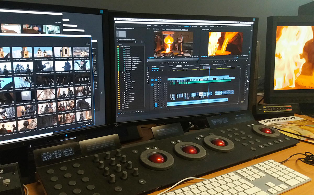Open the Project panel menu icon
Viewport: 314px width, 195px height.
134,28
